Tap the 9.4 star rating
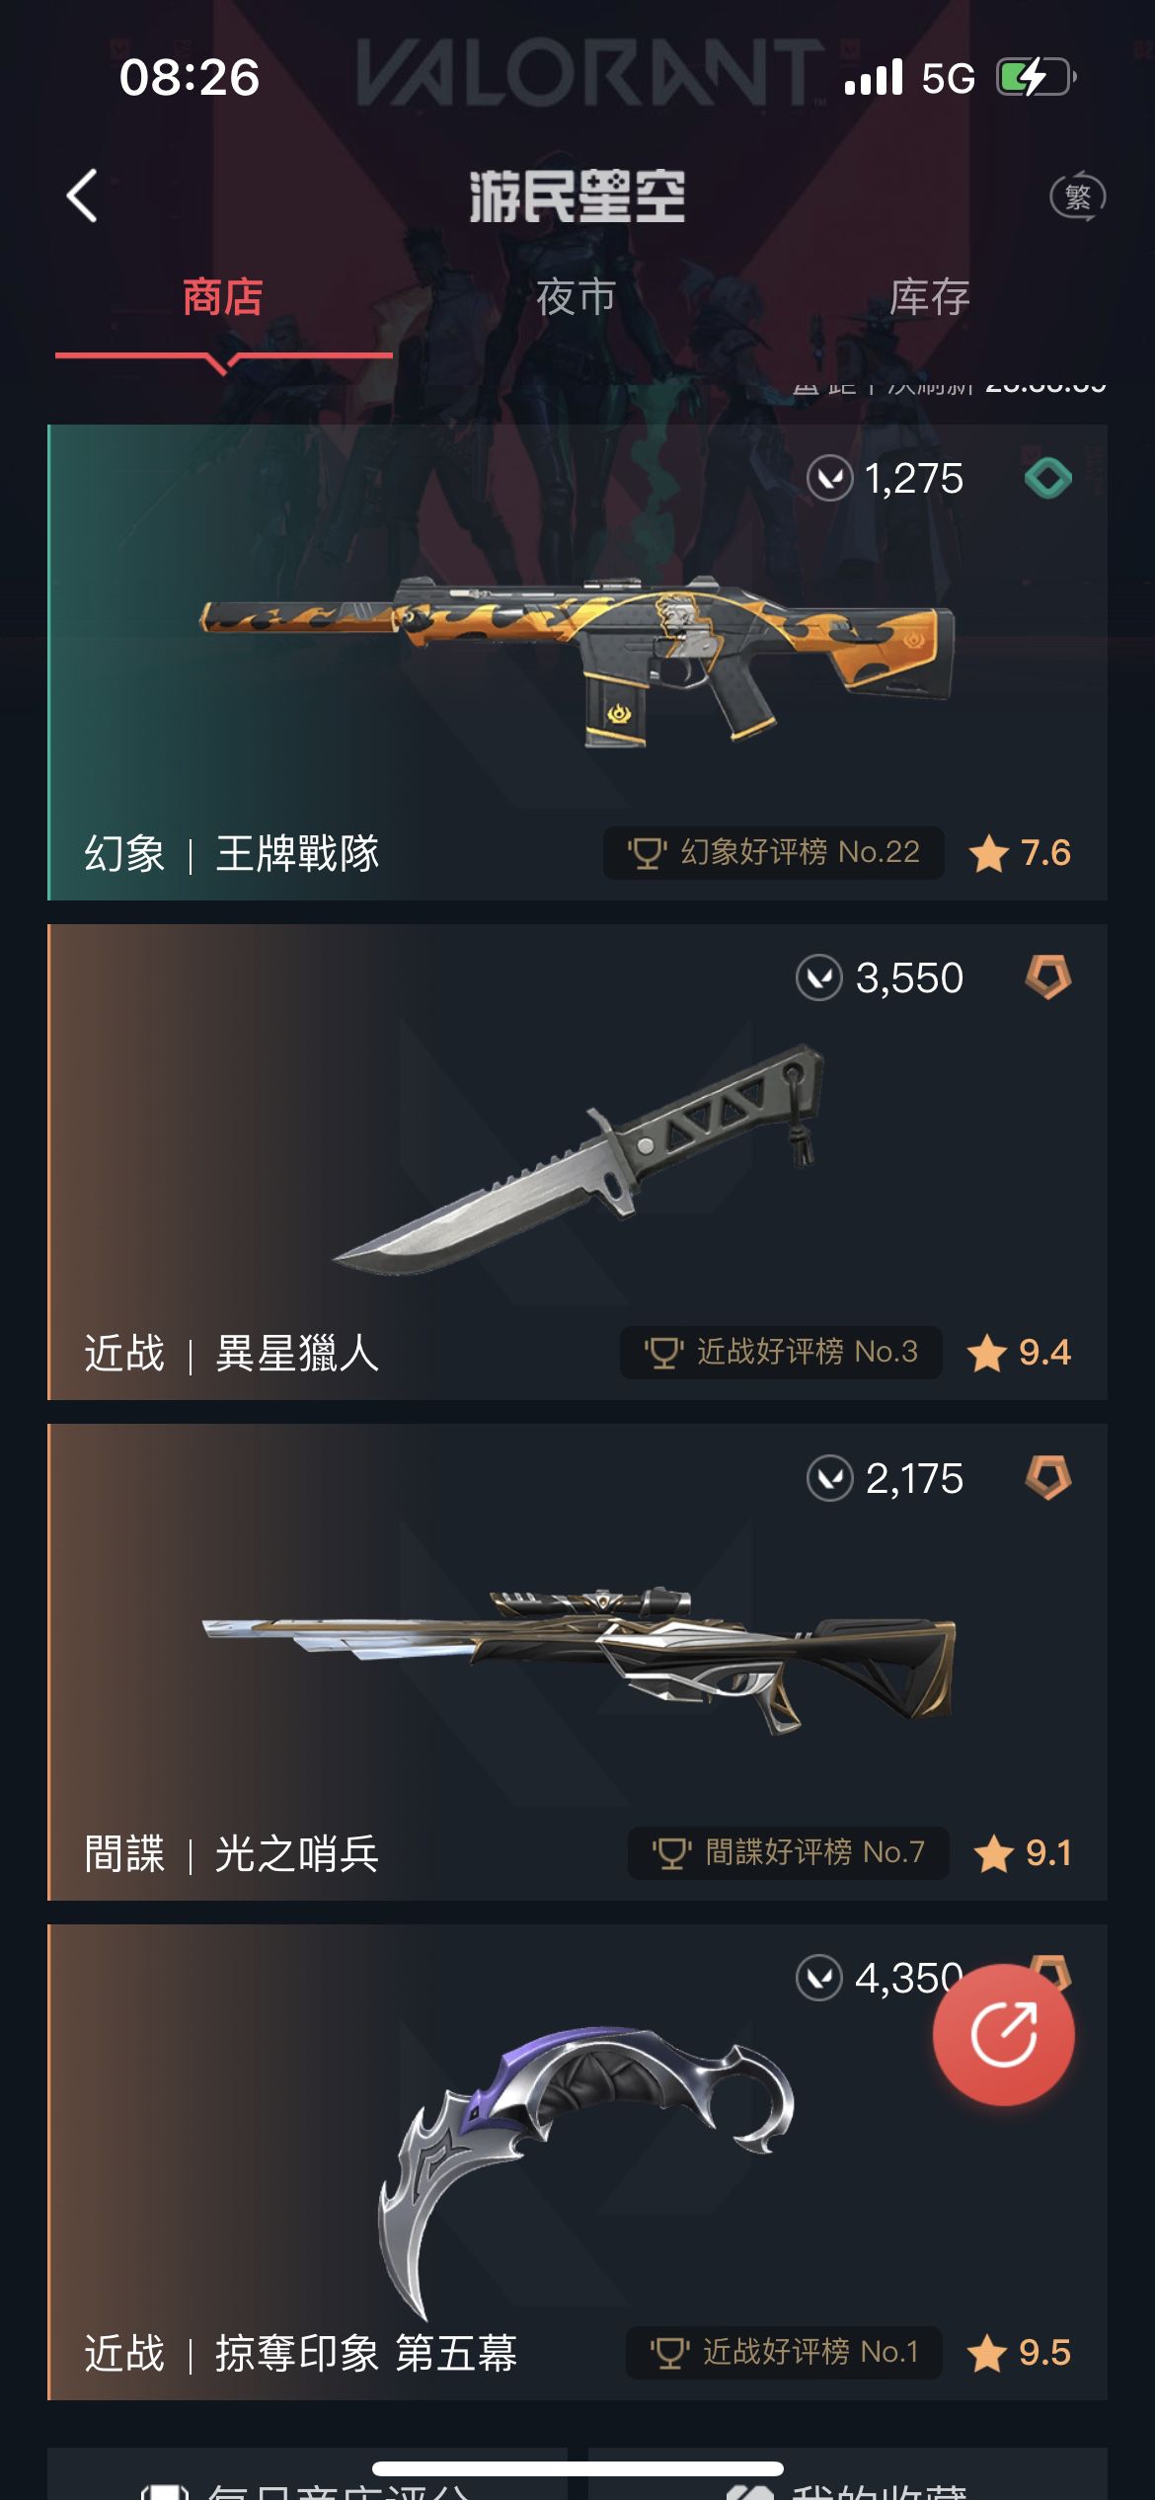Viewport: 1155px width, 2500px height. pyautogui.click(x=1019, y=1353)
